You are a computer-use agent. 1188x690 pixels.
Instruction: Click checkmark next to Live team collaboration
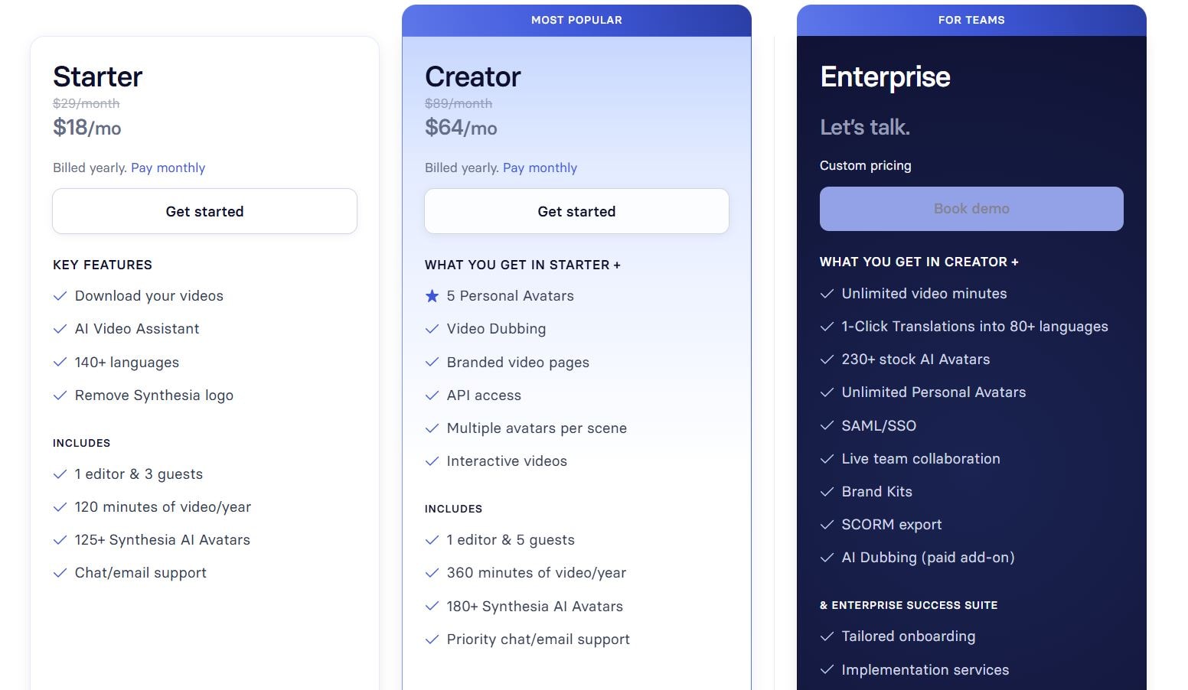tap(827, 459)
